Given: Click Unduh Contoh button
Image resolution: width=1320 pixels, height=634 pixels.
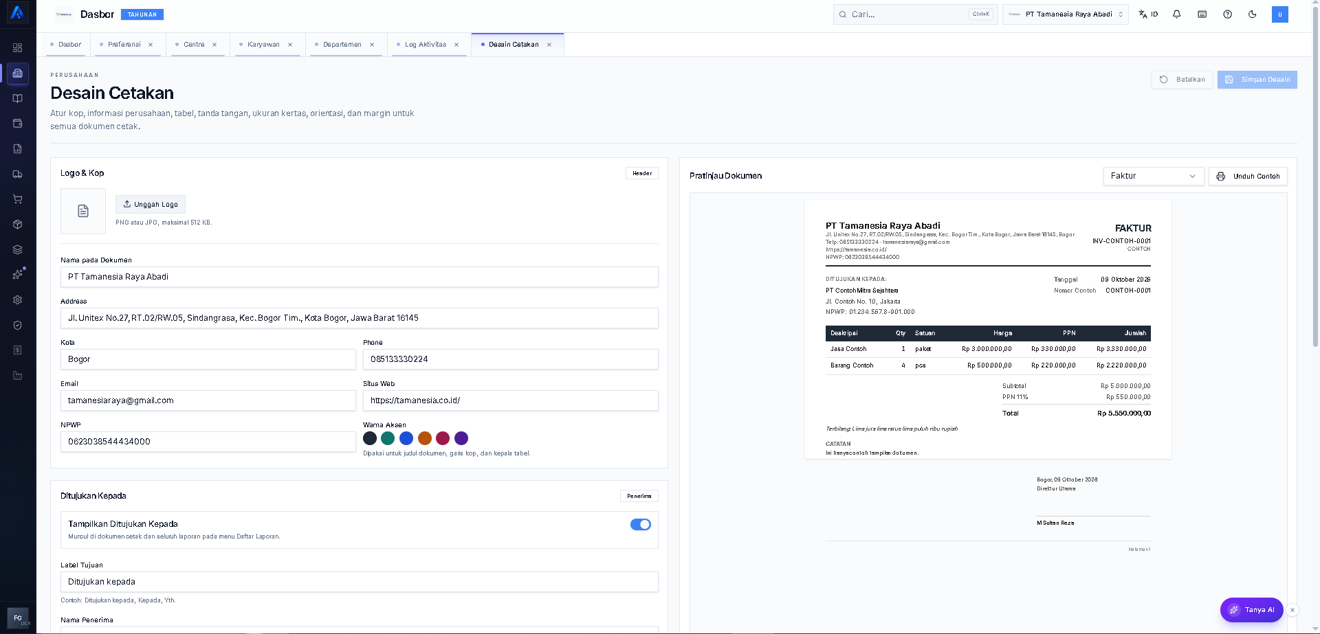Looking at the screenshot, I should (x=1248, y=177).
